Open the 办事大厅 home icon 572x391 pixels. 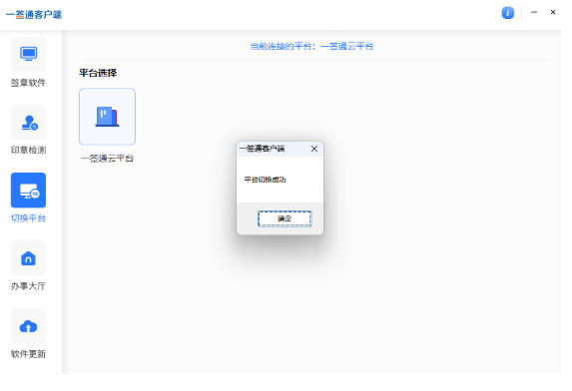click(x=29, y=258)
